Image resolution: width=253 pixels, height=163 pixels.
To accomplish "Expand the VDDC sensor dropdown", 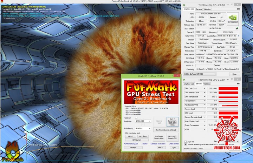I will 205,129.
